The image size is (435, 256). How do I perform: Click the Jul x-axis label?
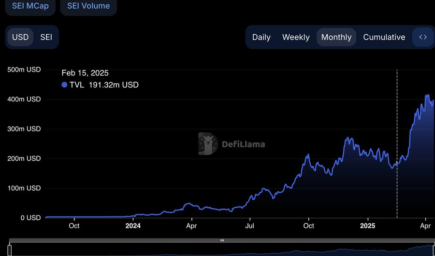(x=250, y=226)
